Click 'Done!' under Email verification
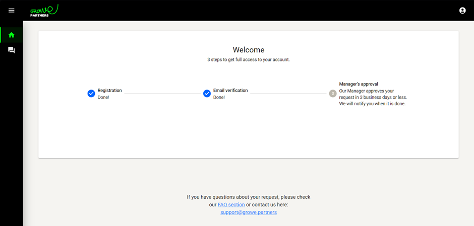Image resolution: width=474 pixels, height=226 pixels. tap(219, 97)
